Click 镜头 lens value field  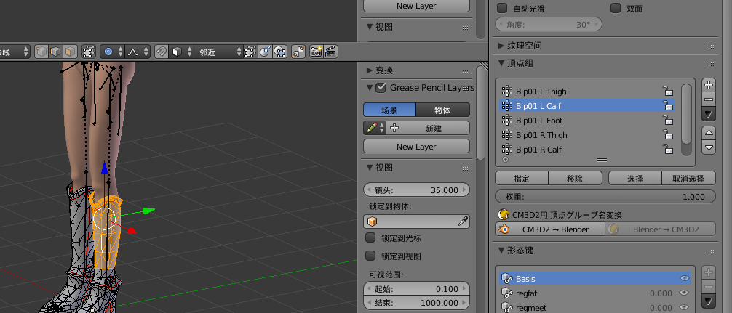pyautogui.click(x=416, y=190)
